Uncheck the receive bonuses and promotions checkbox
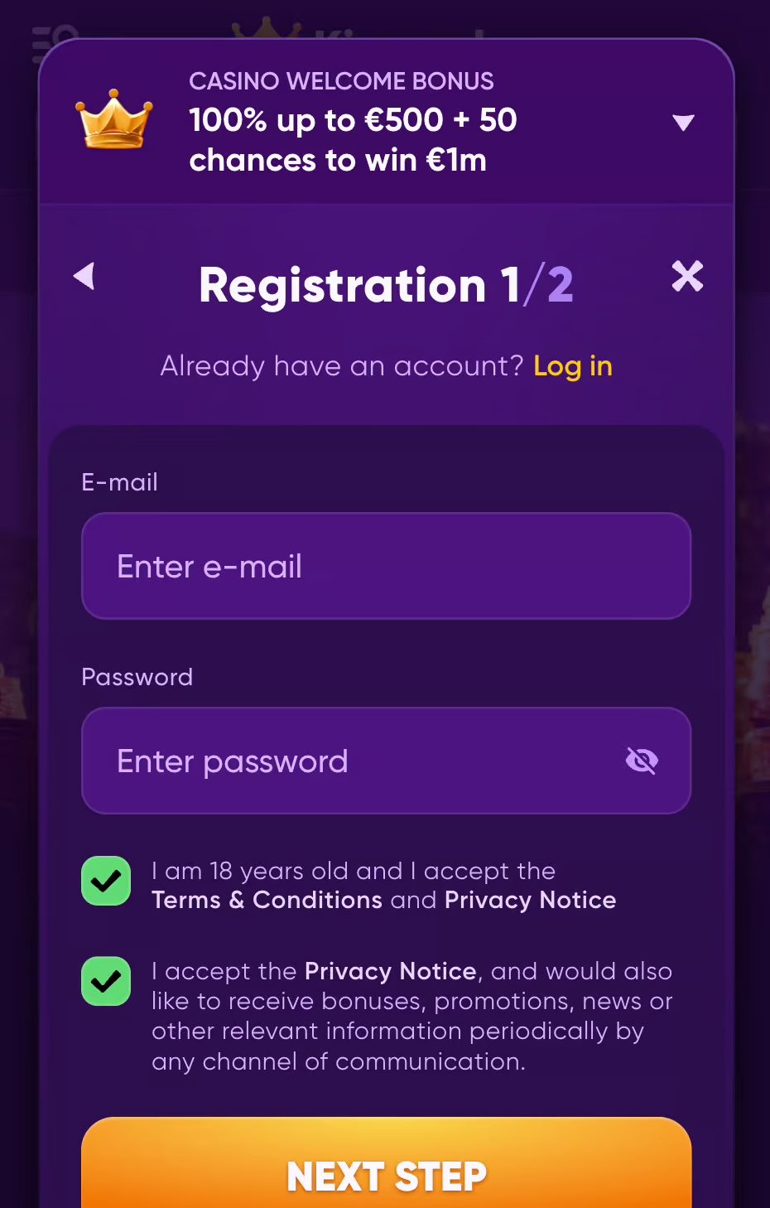Image resolution: width=770 pixels, height=1208 pixels. [106, 981]
